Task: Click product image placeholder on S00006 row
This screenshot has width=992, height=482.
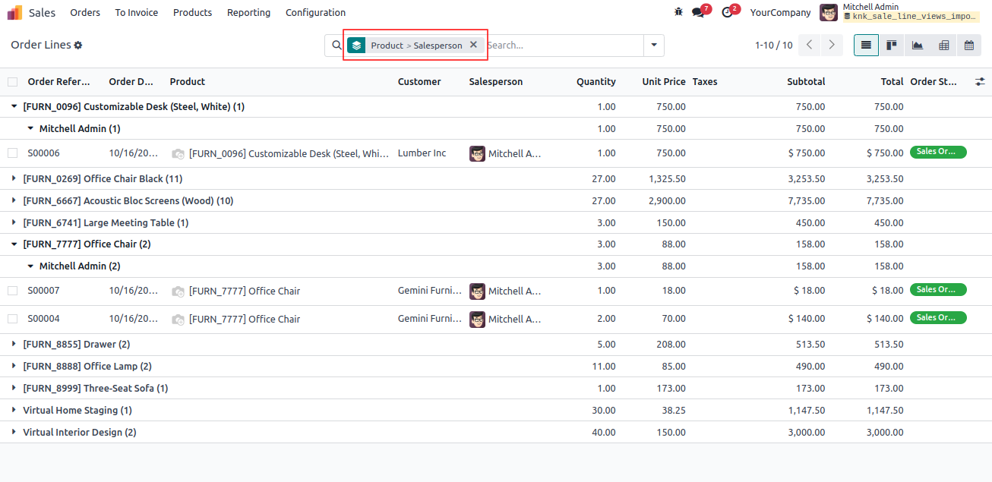Action: 178,154
